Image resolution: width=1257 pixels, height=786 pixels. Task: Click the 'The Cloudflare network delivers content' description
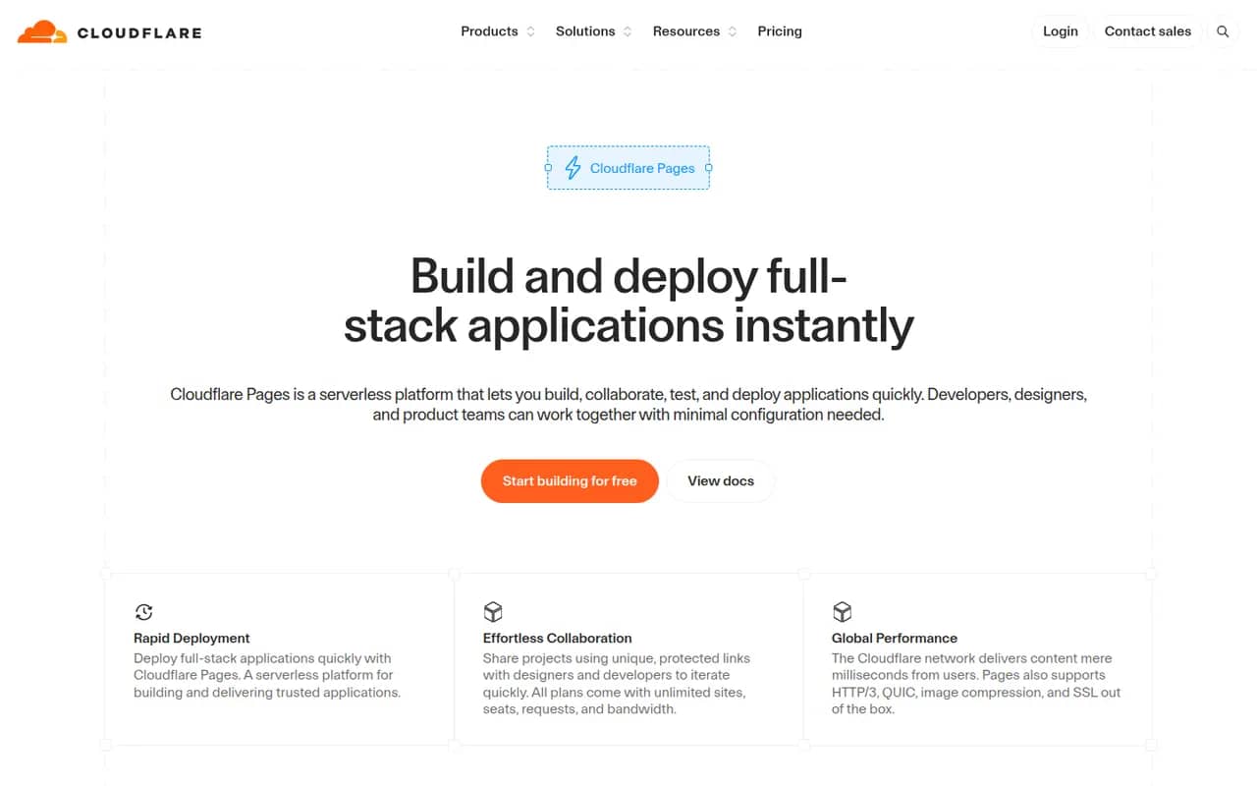pos(976,684)
